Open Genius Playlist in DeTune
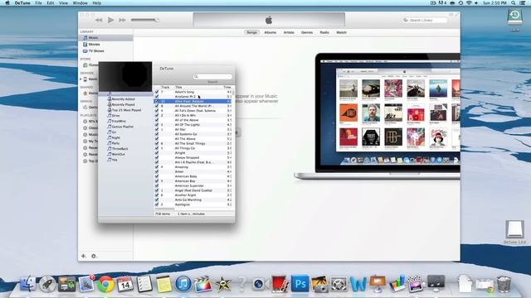 tap(122, 127)
